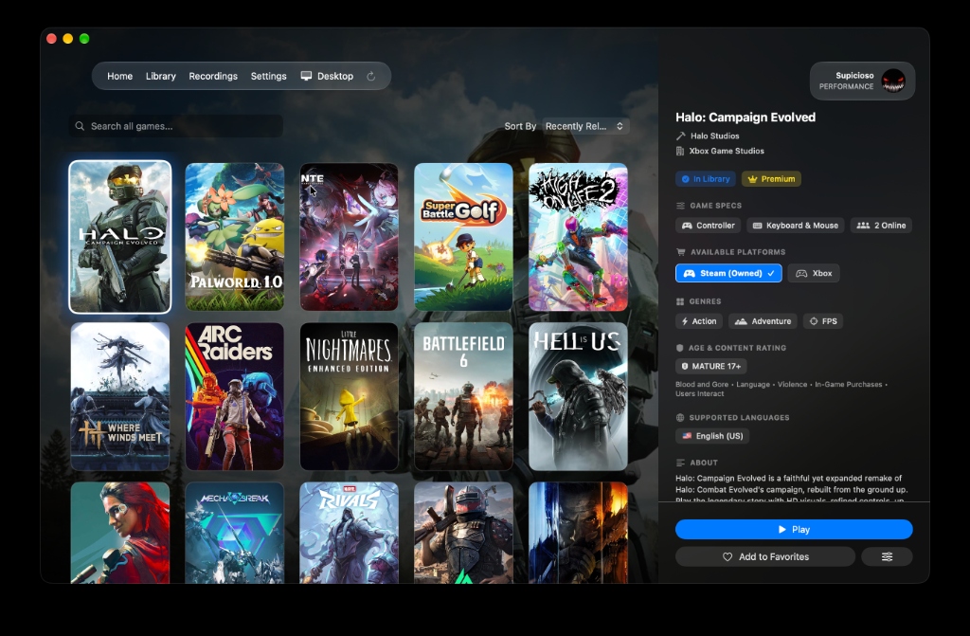
Task: Click the Premium badge
Action: pos(771,179)
